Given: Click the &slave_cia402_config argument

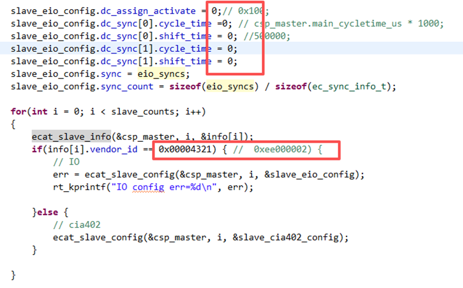Looking at the screenshot, I should [285, 237].
